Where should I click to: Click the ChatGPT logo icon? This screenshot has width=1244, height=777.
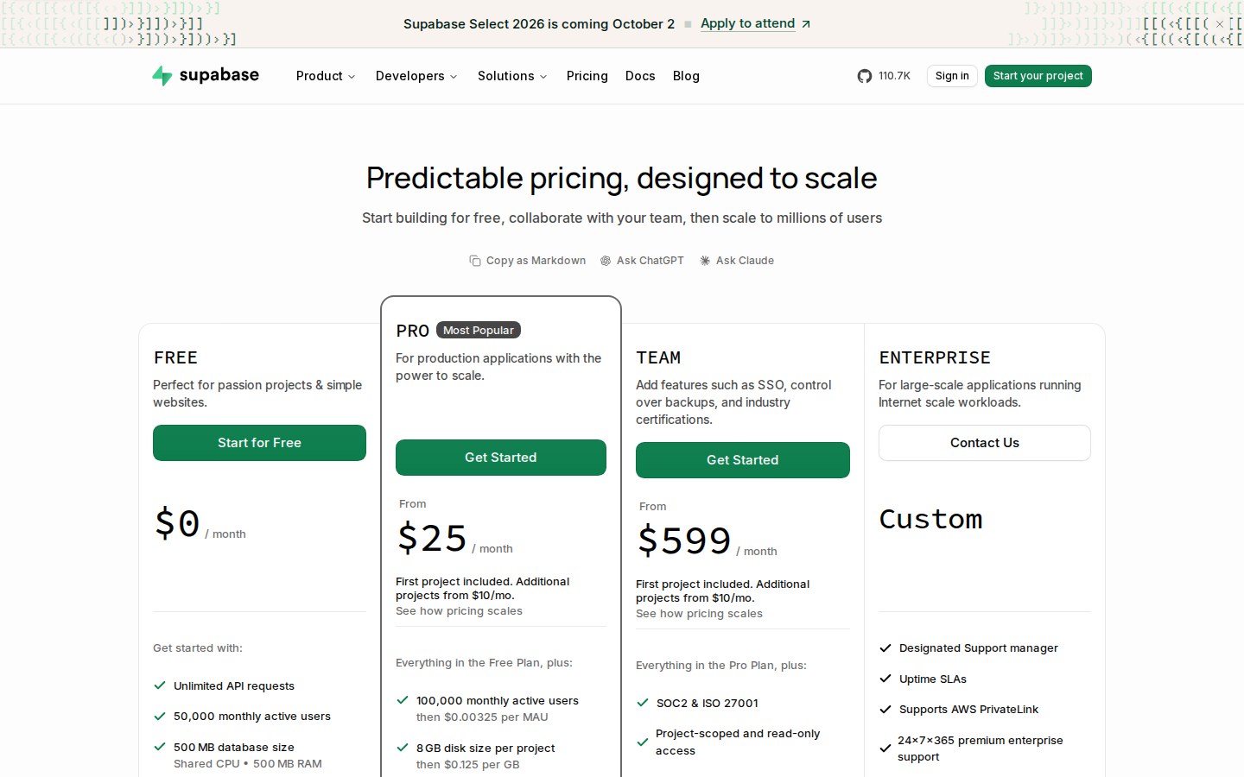606,261
